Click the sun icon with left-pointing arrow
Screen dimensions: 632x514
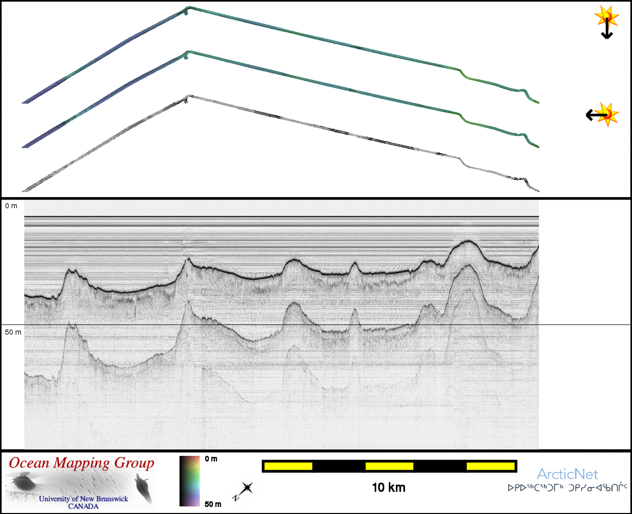coord(603,115)
